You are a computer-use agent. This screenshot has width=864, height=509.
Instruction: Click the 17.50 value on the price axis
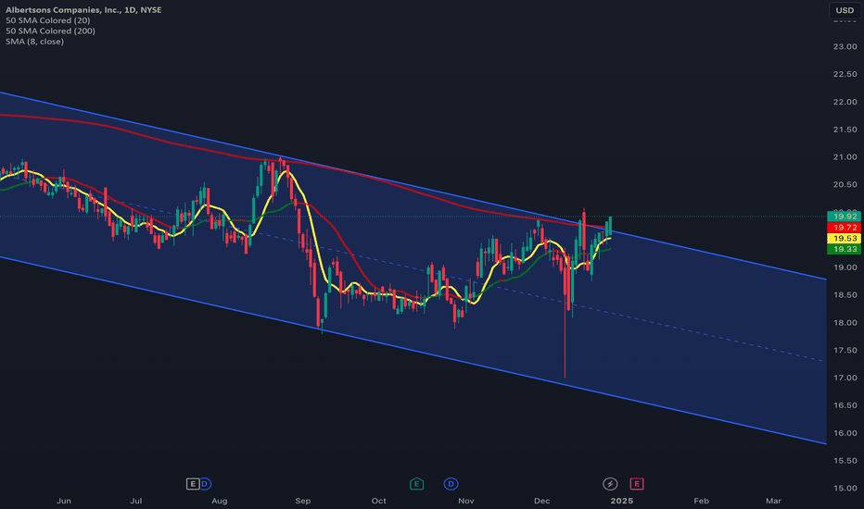coord(845,351)
